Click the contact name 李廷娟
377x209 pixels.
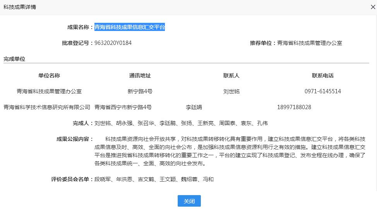194,107
